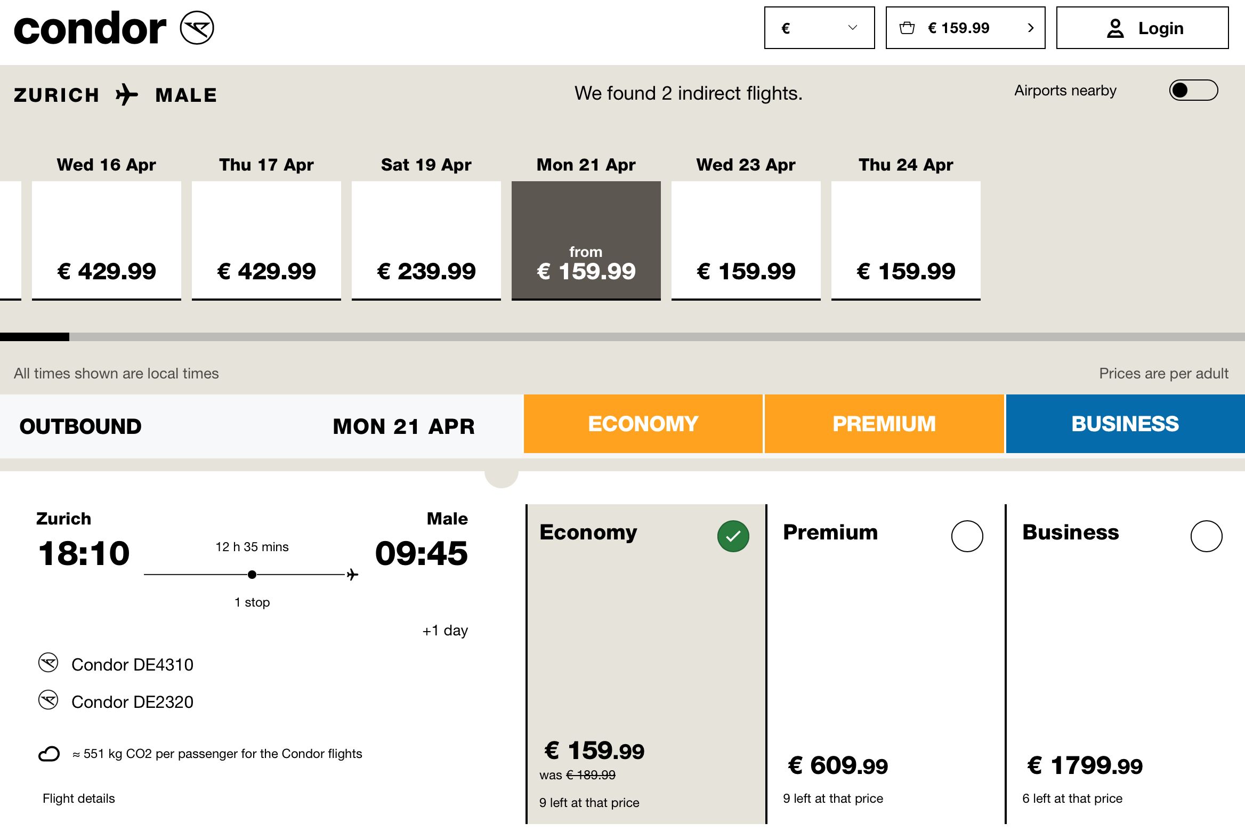Switch to the BUSINESS class tab

click(x=1125, y=424)
